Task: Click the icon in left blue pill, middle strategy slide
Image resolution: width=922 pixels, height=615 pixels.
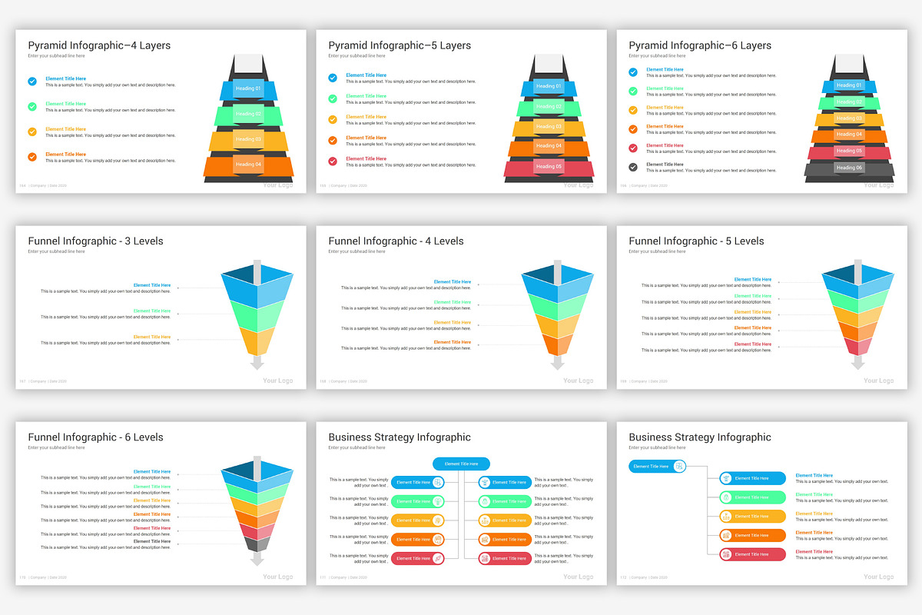Action: (437, 482)
